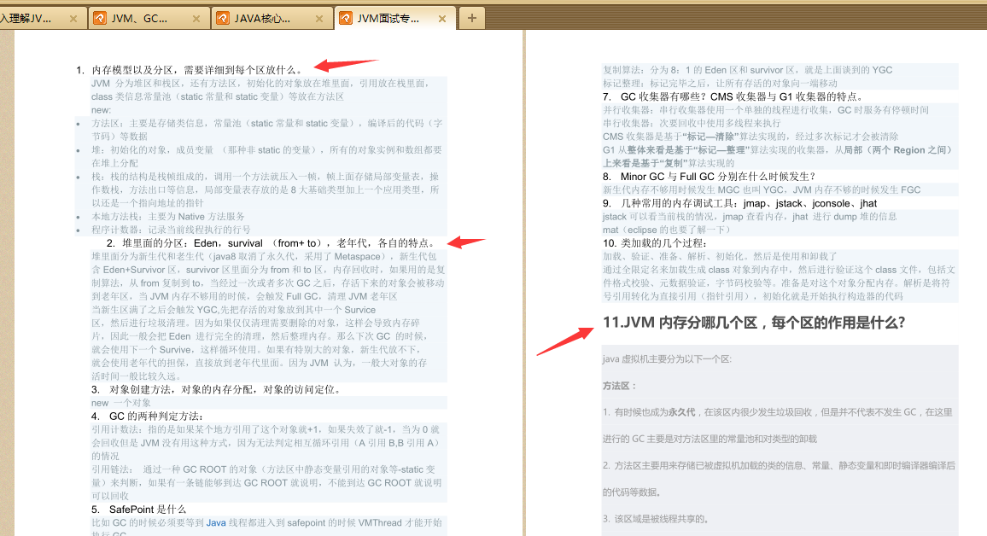Screen dimensions: 987x536
Task: Click the JVM、GC... tab document icon
Action: pos(99,18)
